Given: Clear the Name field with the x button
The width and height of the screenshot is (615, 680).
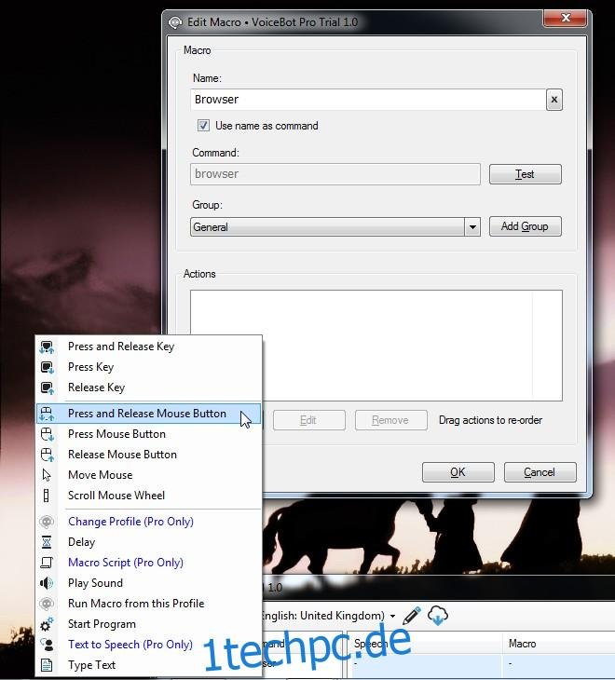Looking at the screenshot, I should pyautogui.click(x=554, y=100).
